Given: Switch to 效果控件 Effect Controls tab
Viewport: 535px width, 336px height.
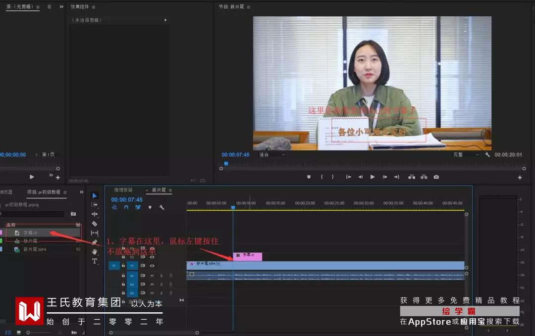Looking at the screenshot, I should point(80,7).
